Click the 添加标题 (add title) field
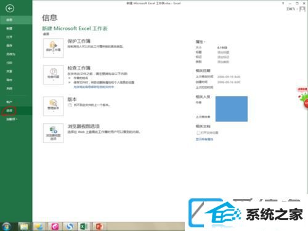The height and width of the screenshot is (231, 308). tap(223, 52)
